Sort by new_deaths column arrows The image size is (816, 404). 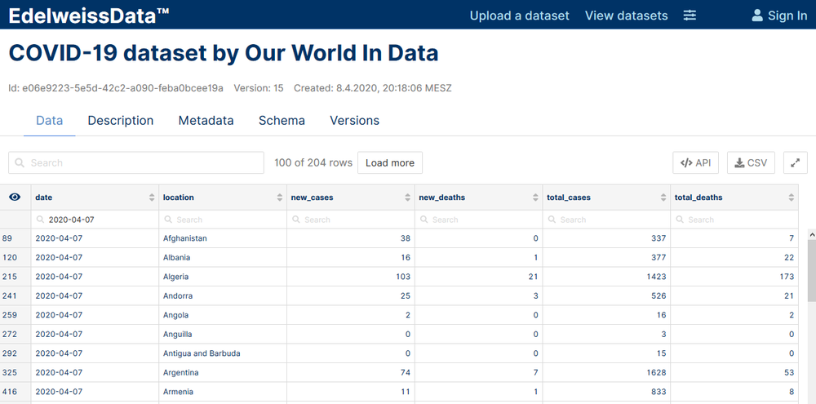535,198
